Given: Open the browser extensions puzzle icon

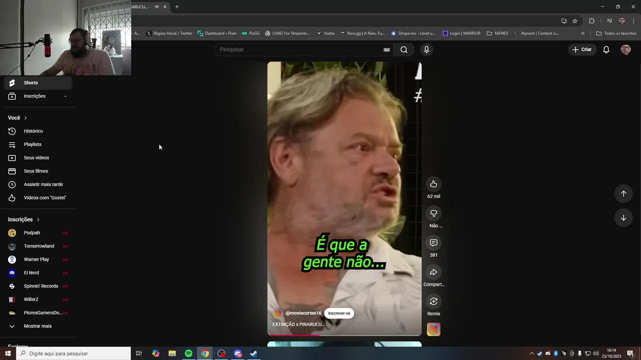Looking at the screenshot, I should 591,21.
